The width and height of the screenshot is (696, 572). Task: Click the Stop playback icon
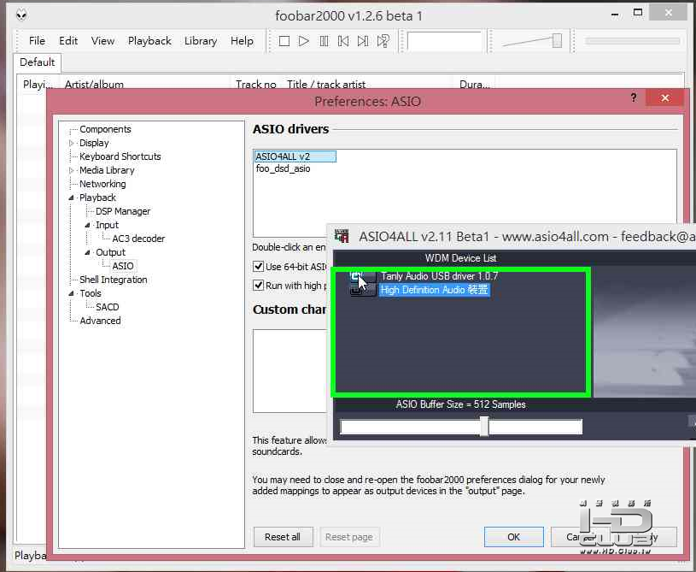coord(284,41)
